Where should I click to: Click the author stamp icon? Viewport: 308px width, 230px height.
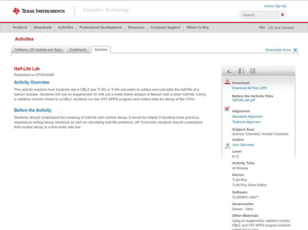tap(228, 145)
